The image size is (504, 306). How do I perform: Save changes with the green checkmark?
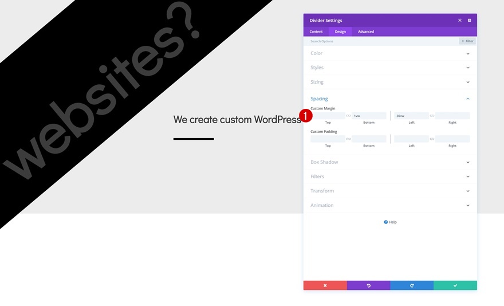455,285
